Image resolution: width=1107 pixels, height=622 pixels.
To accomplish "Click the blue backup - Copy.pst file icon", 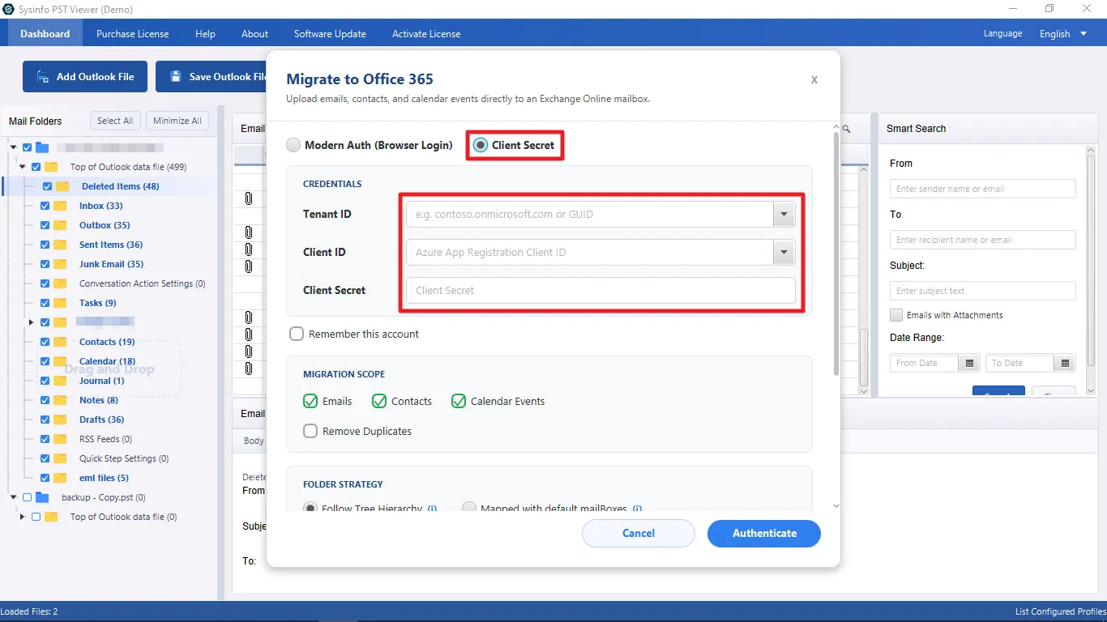I will 42,497.
